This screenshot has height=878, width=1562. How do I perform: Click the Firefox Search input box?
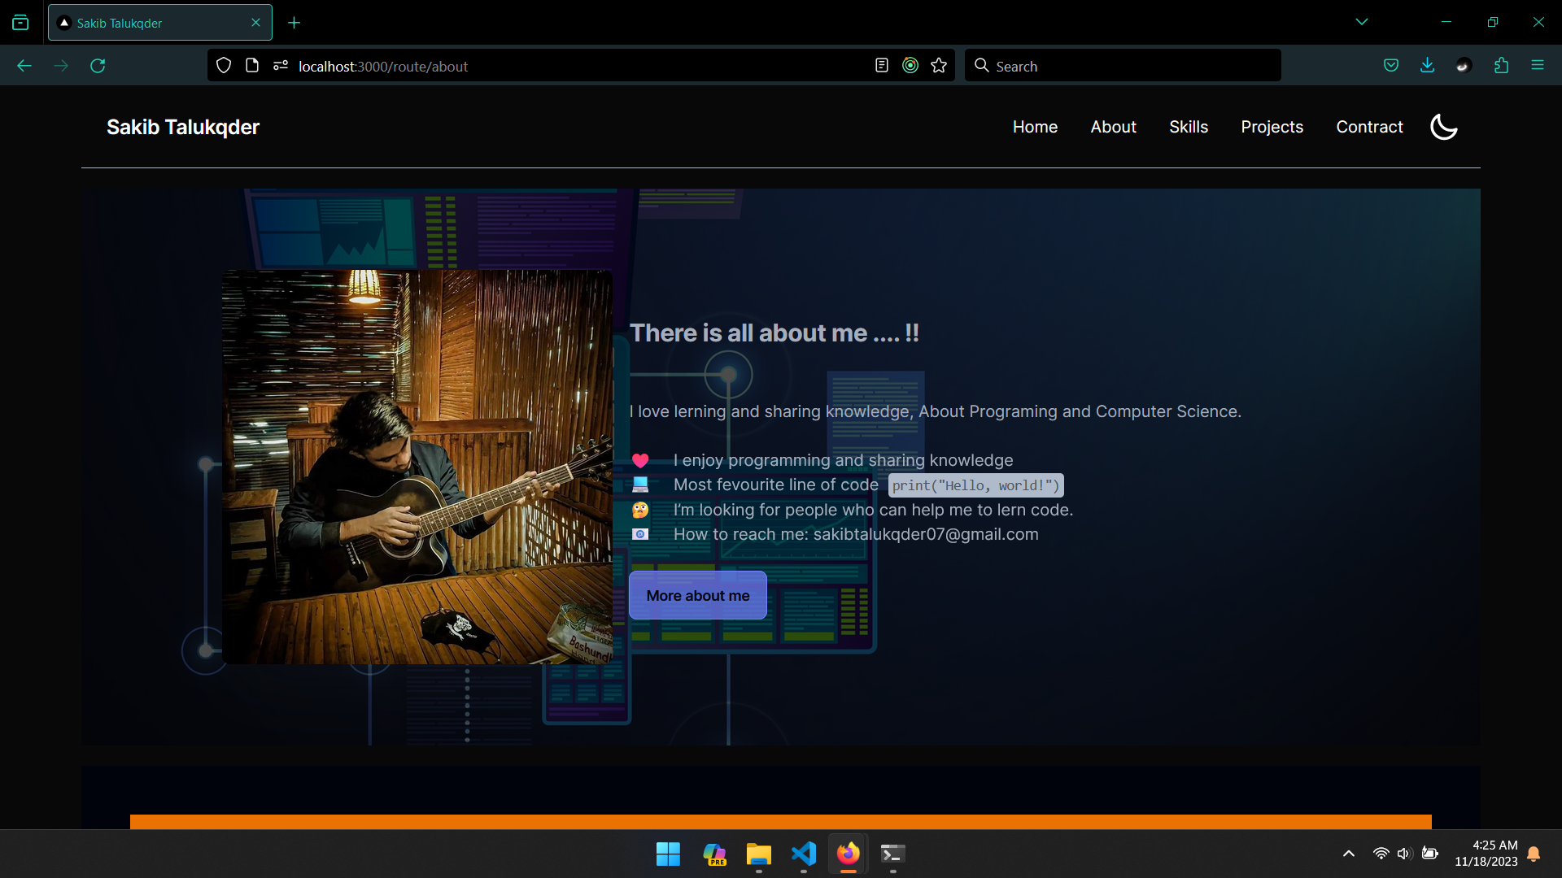point(1131,66)
